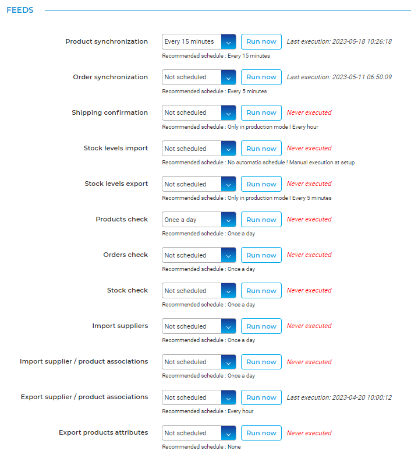Run the Shipping confirmation feed now
Screen dimensions: 411x451
pyautogui.click(x=261, y=113)
